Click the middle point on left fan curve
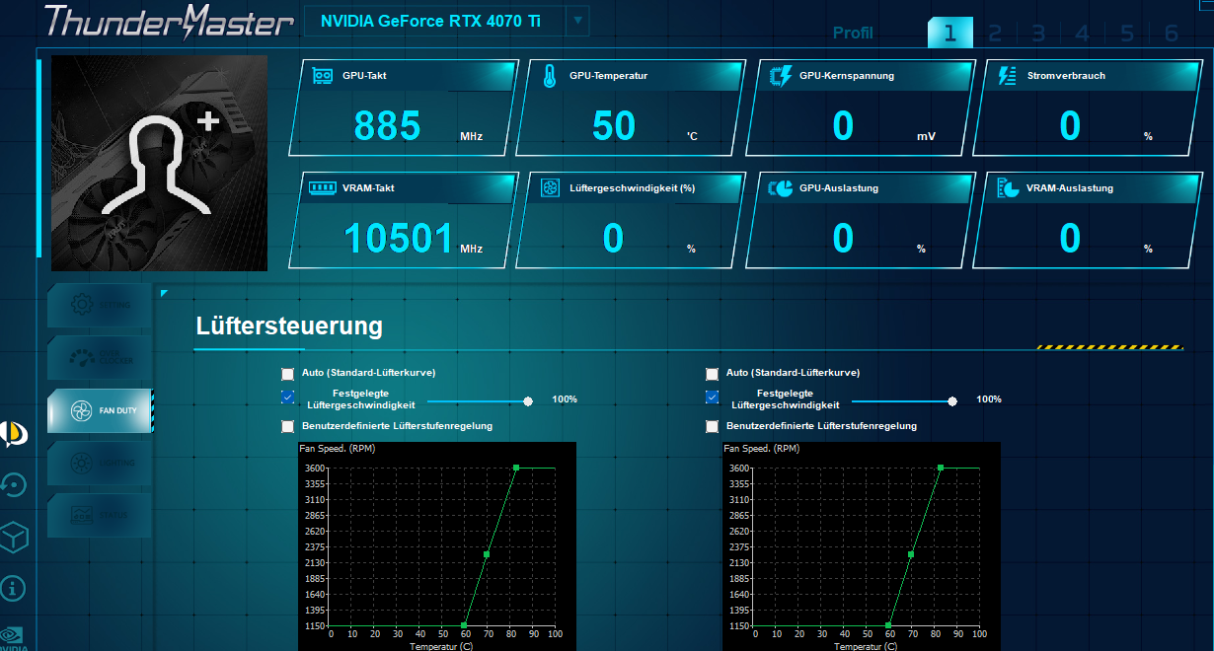This screenshot has width=1214, height=651. 487,554
